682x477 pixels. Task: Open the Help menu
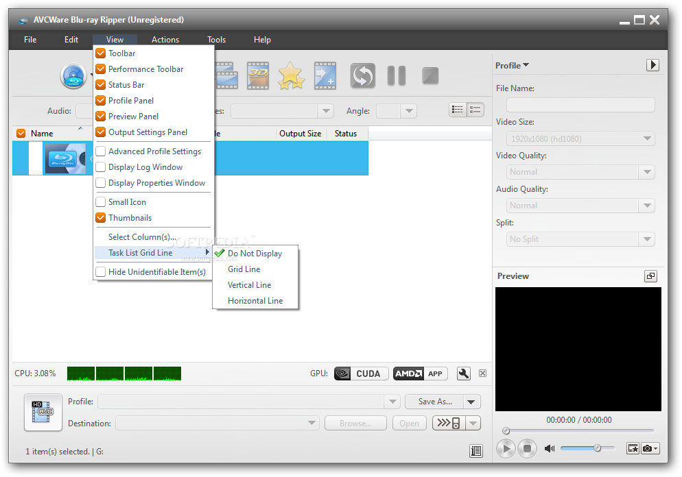tap(262, 40)
